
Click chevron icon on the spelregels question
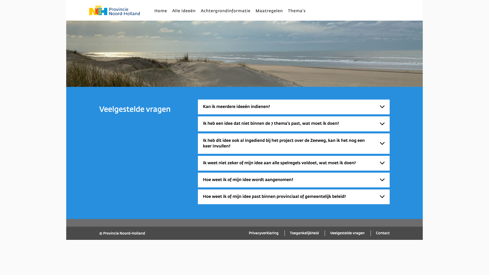coord(382,163)
